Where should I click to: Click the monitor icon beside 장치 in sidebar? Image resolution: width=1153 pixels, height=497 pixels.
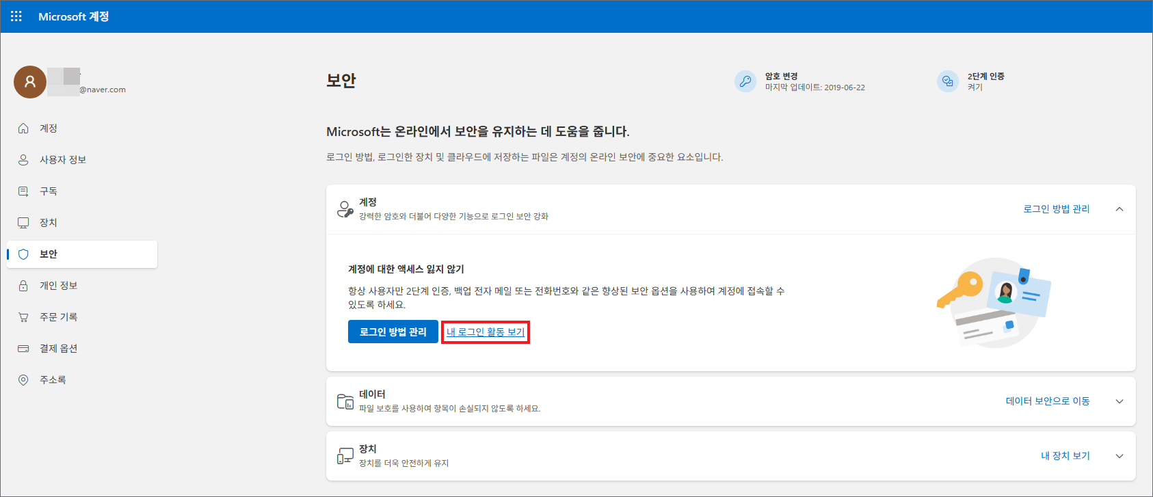click(x=23, y=222)
